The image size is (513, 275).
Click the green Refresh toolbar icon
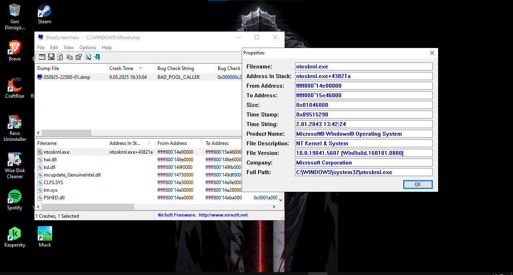point(60,57)
